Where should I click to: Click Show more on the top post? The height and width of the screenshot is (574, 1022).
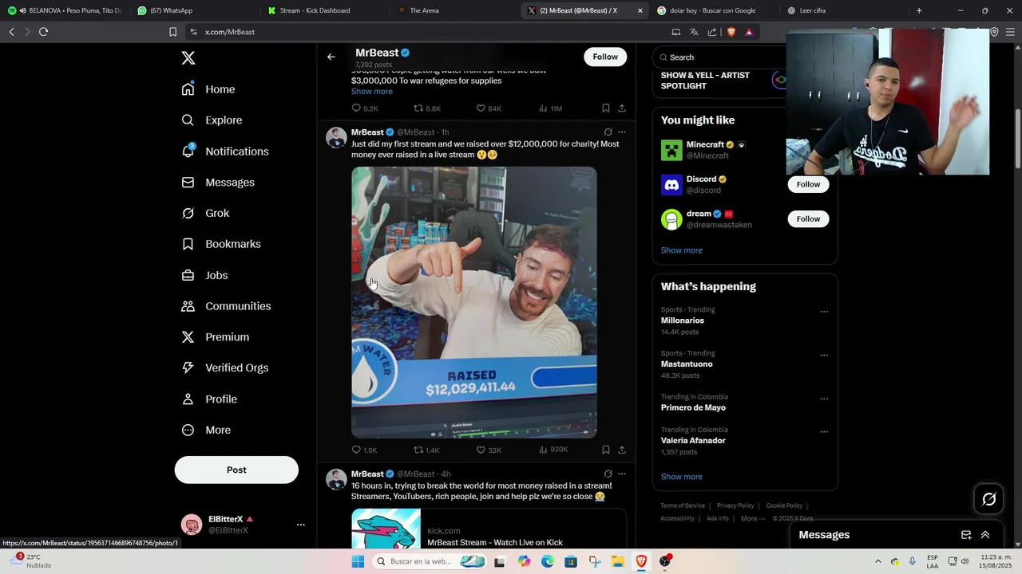coord(372,91)
